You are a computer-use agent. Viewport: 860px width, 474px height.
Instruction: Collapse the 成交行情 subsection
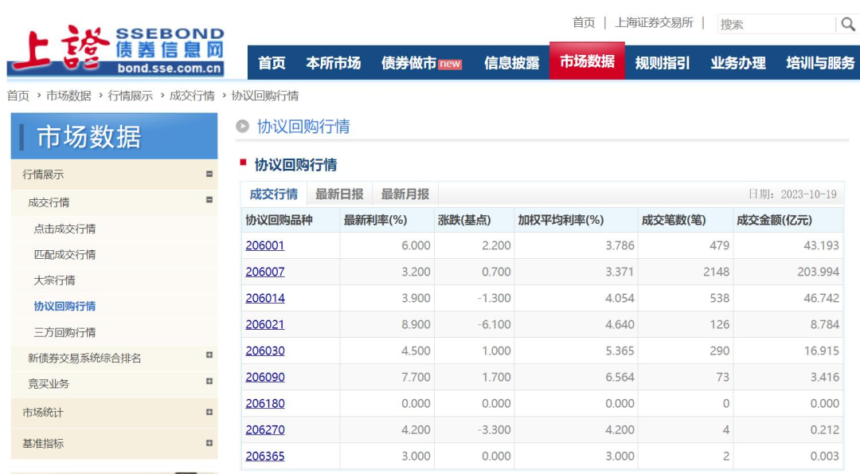(209, 200)
